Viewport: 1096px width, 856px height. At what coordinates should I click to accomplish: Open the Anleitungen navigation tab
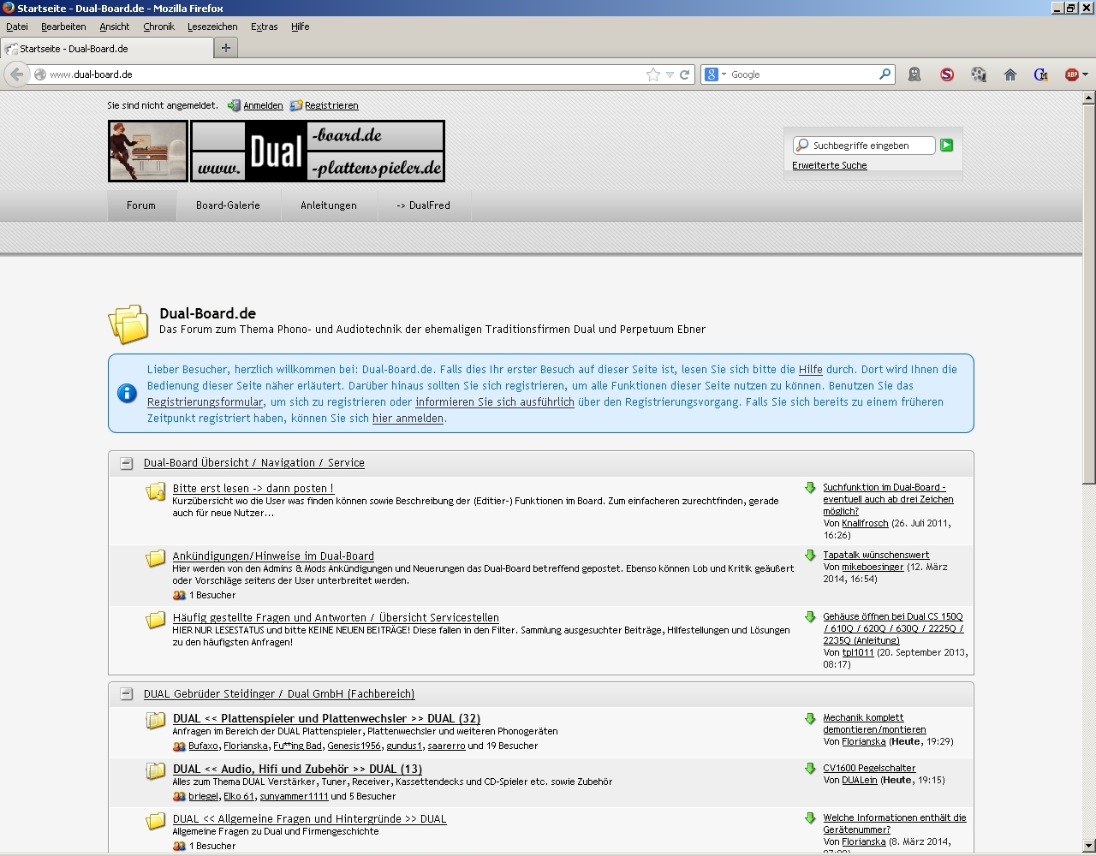(x=329, y=205)
